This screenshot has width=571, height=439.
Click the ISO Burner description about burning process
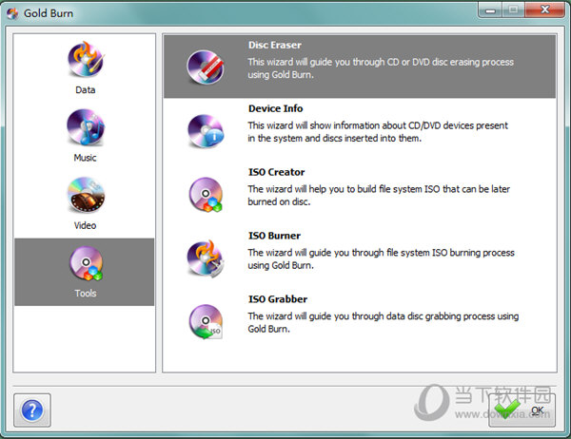[x=381, y=259]
